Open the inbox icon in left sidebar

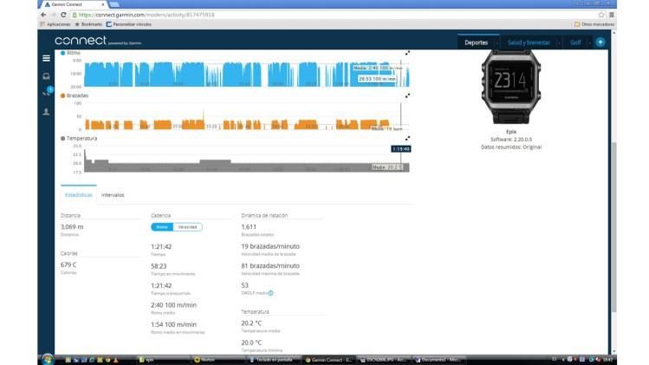(47, 76)
